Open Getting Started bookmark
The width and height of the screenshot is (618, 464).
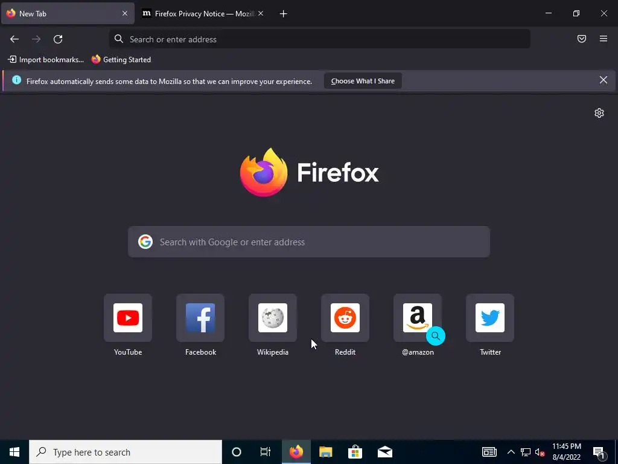point(121,60)
